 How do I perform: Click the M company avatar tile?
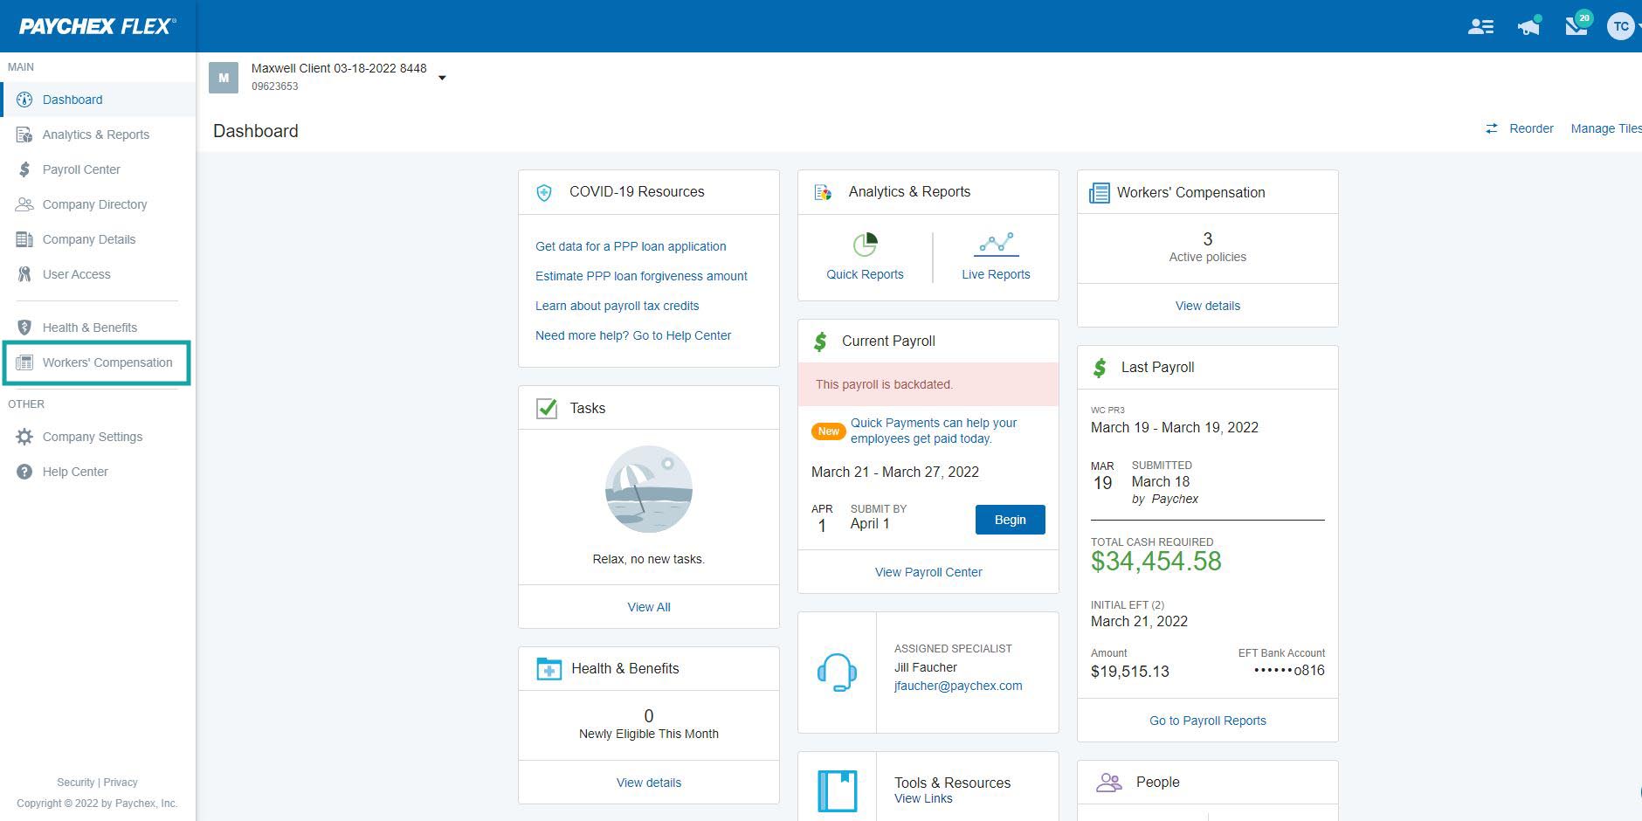click(x=224, y=78)
